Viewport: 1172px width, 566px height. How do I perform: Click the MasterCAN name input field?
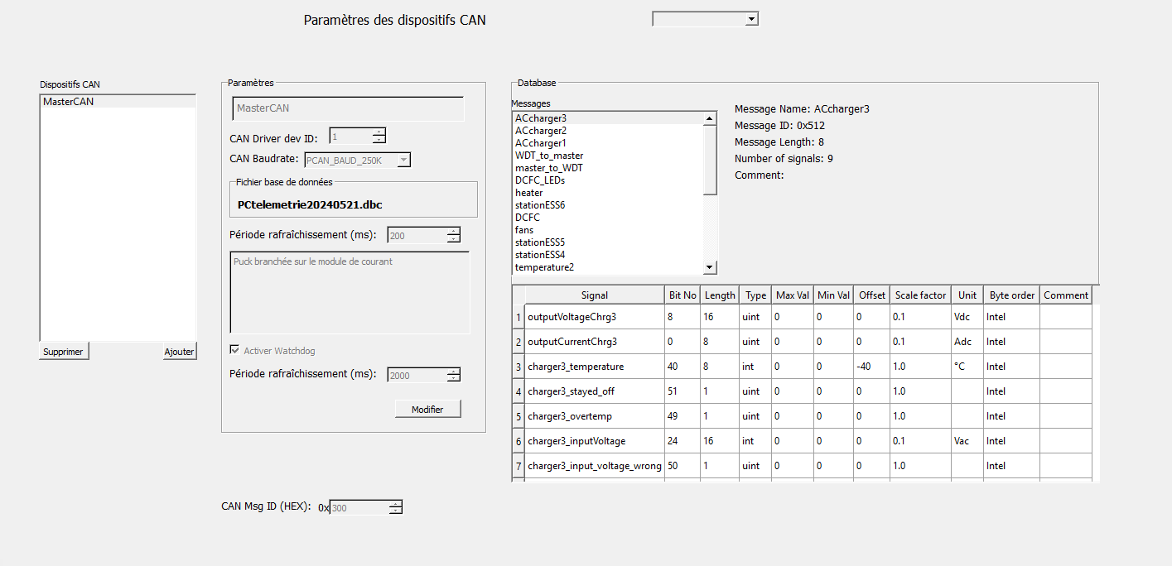click(x=348, y=108)
